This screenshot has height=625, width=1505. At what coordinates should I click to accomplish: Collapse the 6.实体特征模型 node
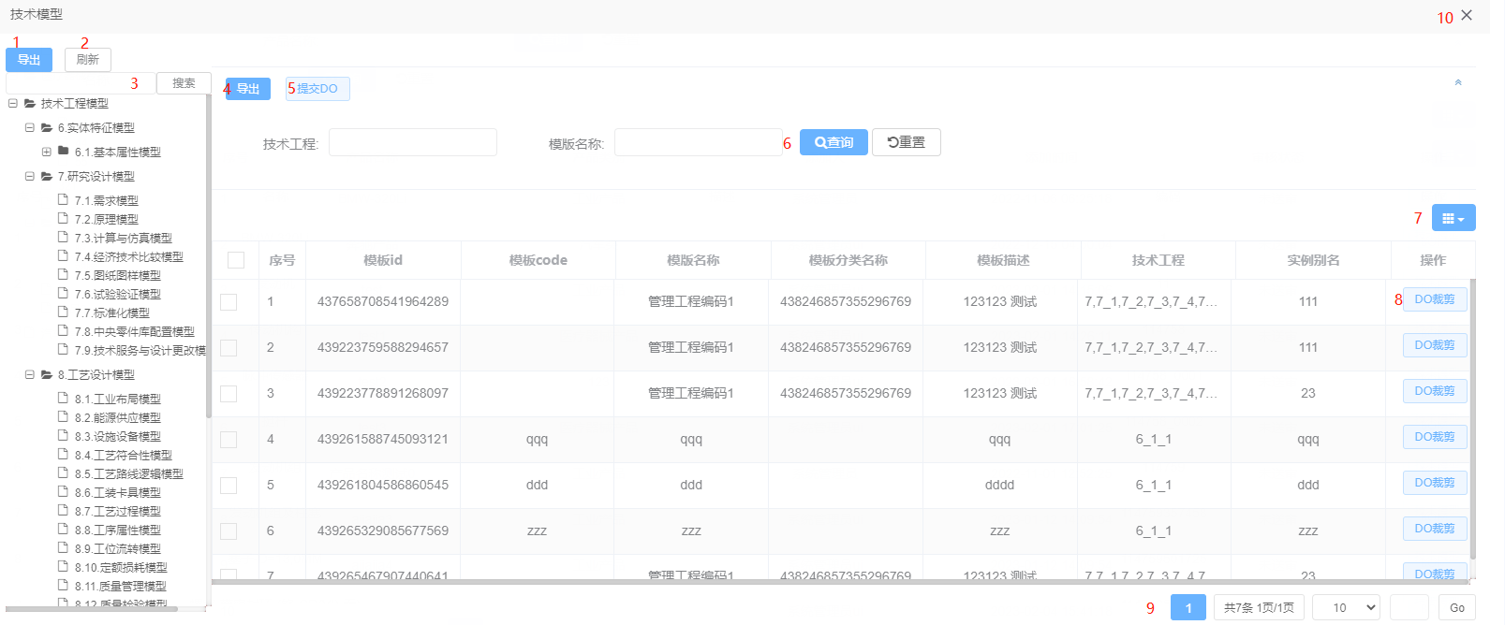pyautogui.click(x=30, y=128)
